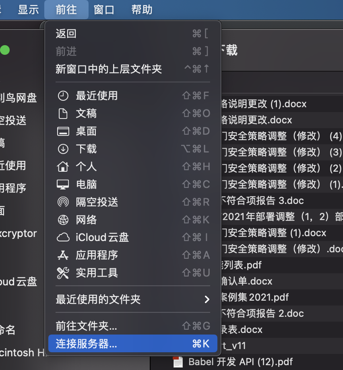Image resolution: width=343 pixels, height=370 pixels.
Task: Open 文稿 from the menu
Action: 133,114
